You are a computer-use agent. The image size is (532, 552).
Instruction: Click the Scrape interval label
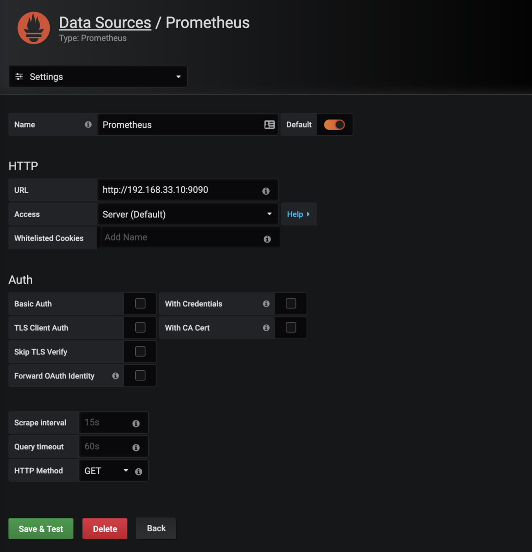(40, 423)
